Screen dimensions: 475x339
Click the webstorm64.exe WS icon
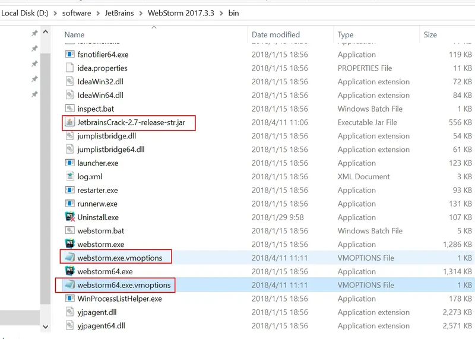tap(69, 271)
